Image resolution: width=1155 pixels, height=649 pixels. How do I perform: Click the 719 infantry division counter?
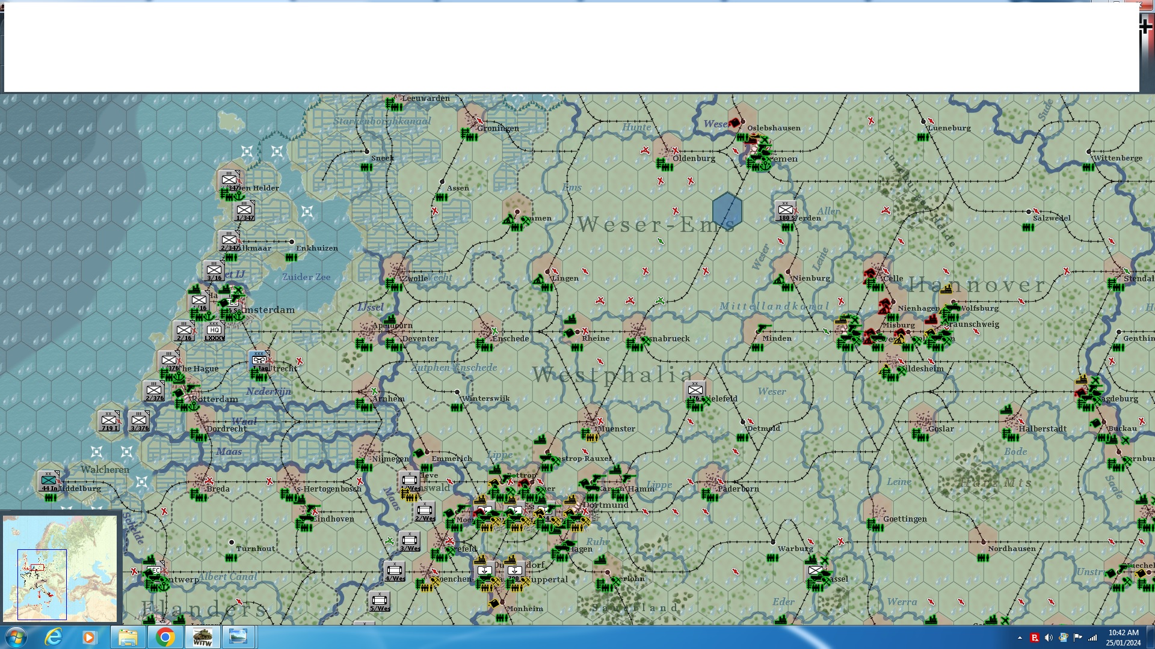[109, 421]
